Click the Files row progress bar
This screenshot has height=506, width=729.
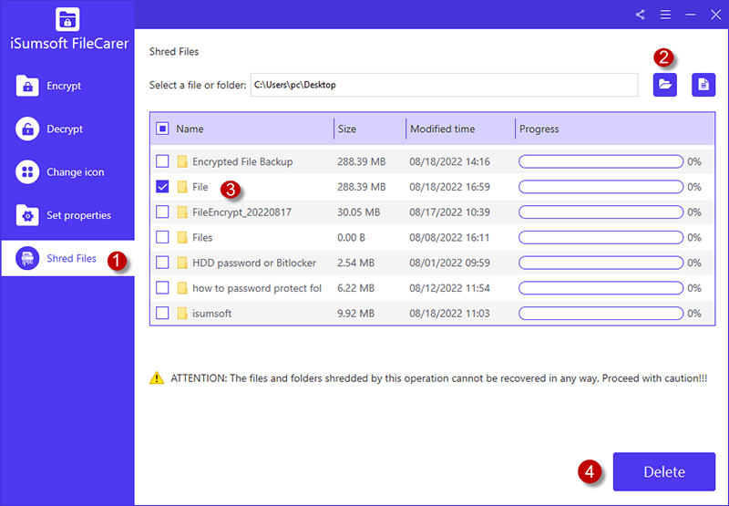[x=601, y=237]
